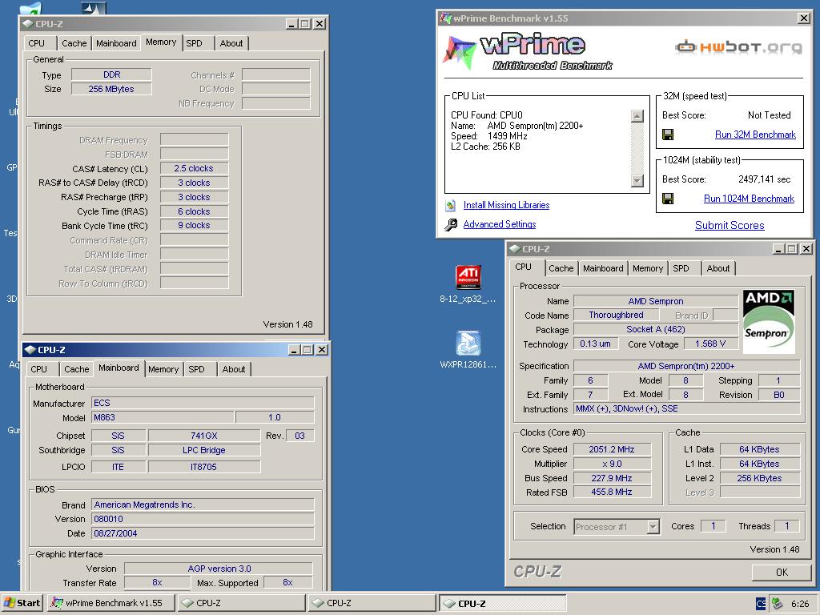This screenshot has width=820, height=615.
Task: Click the Rated FSB 455.8 MHz value
Action: pos(612,492)
